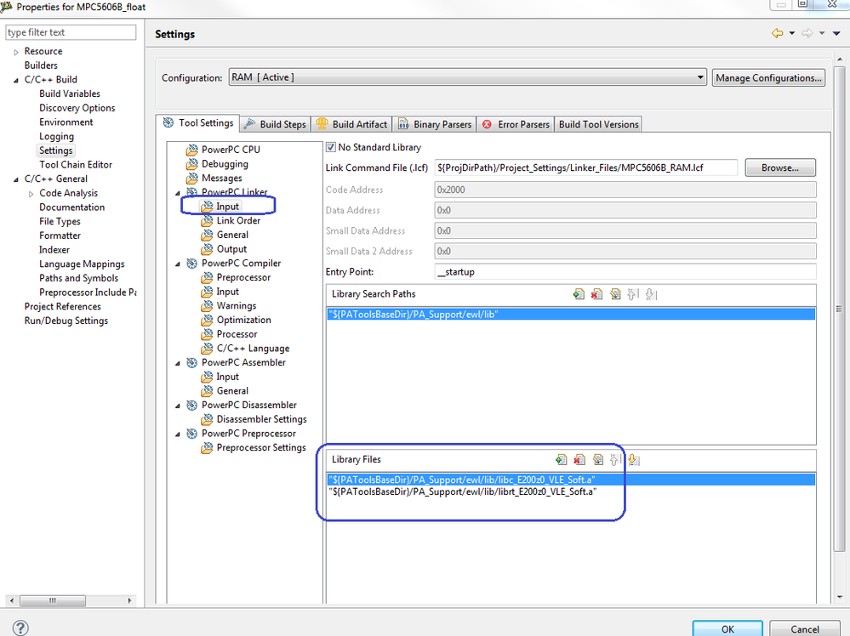This screenshot has width=850, height=636.
Task: Add a new library file entry
Action: pos(562,460)
